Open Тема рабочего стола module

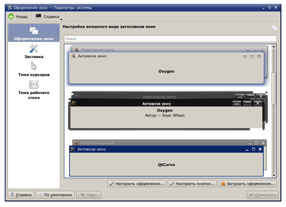click(34, 84)
